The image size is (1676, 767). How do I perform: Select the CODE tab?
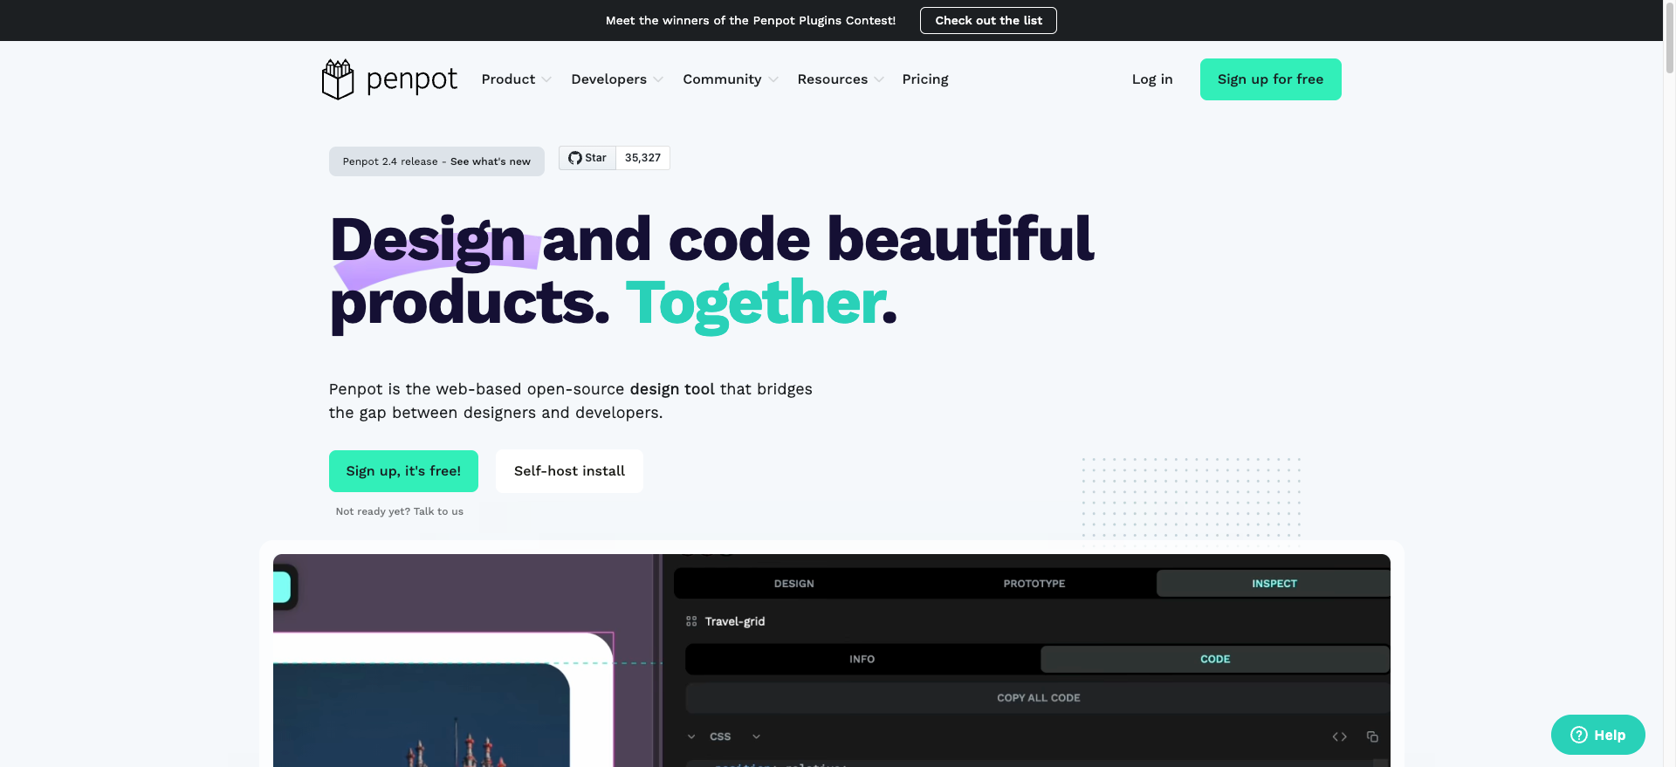1214,660
